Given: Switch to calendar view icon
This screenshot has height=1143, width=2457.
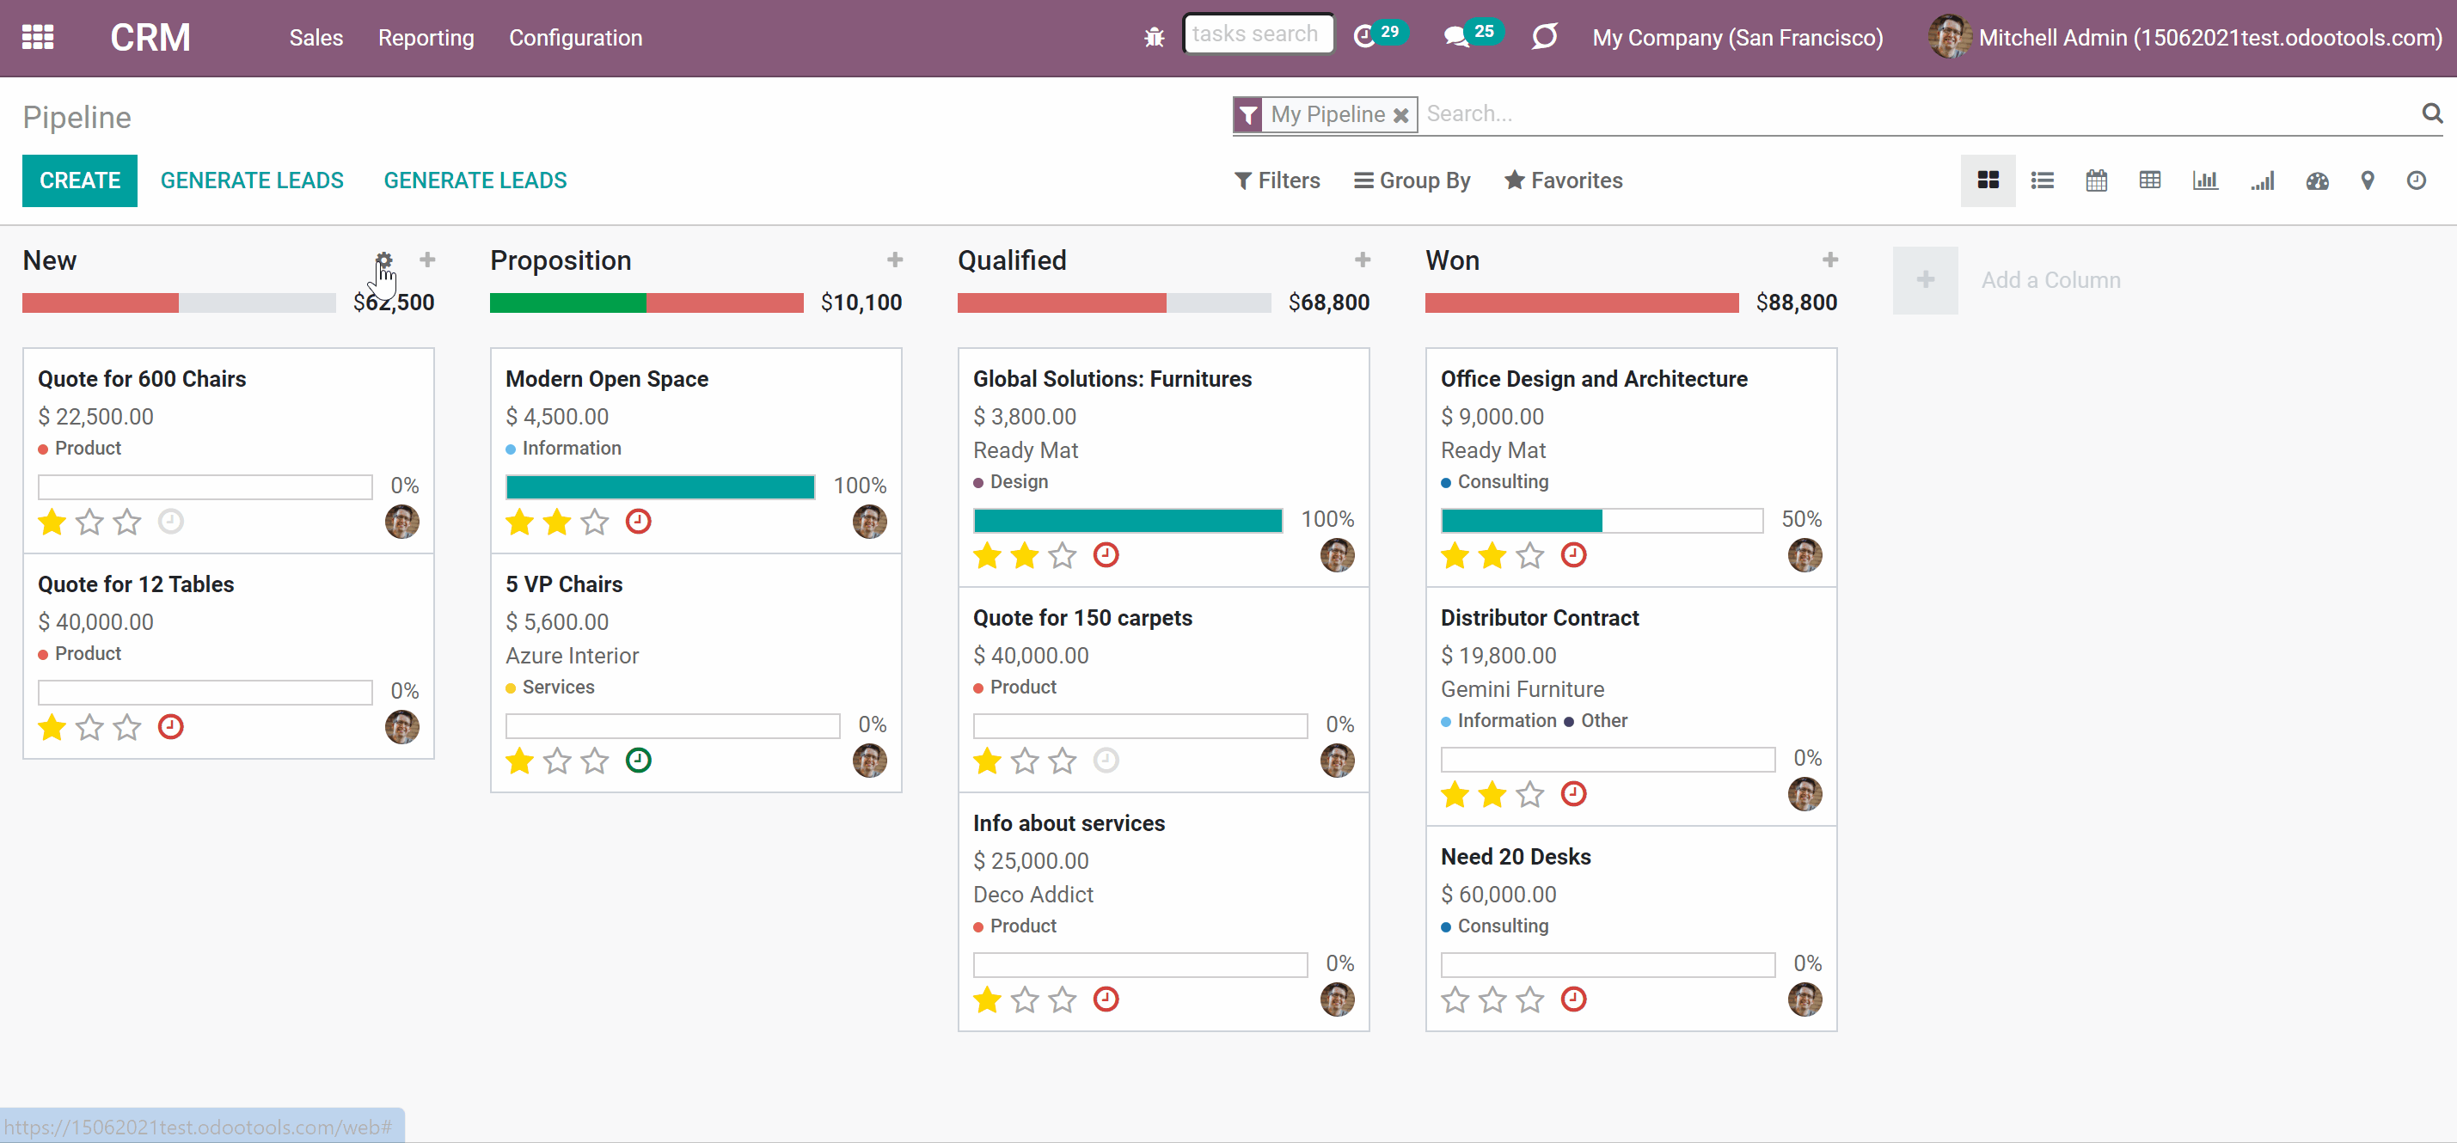Looking at the screenshot, I should [2096, 180].
